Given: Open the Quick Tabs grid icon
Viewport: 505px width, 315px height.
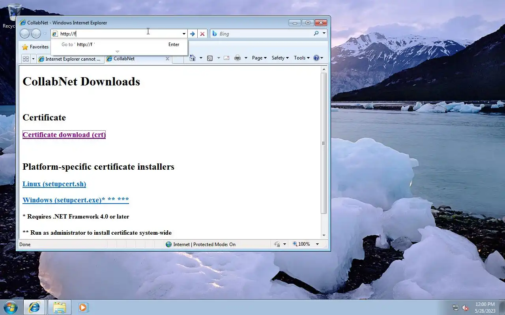Looking at the screenshot, I should [26, 59].
